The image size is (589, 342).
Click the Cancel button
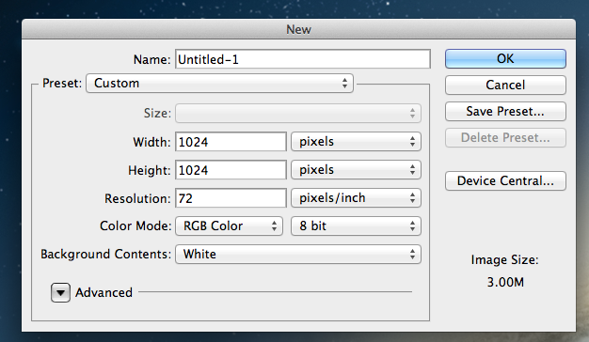[x=505, y=85]
